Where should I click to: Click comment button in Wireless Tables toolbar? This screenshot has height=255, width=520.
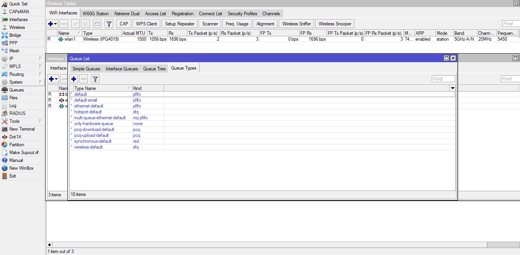pyautogui.click(x=97, y=24)
